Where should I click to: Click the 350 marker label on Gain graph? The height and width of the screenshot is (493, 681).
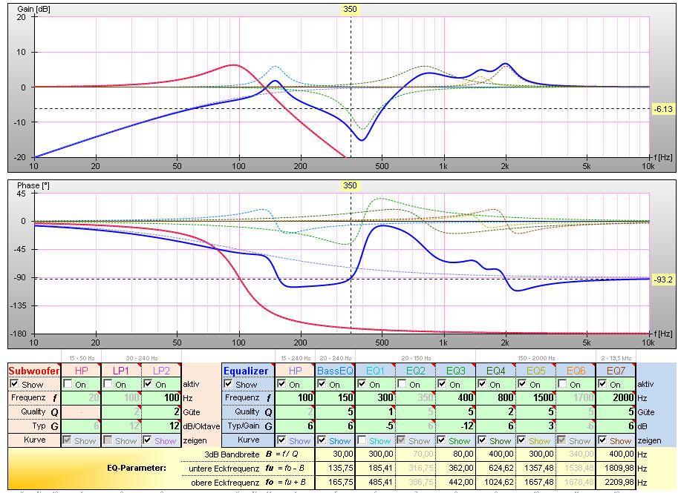pyautogui.click(x=350, y=10)
